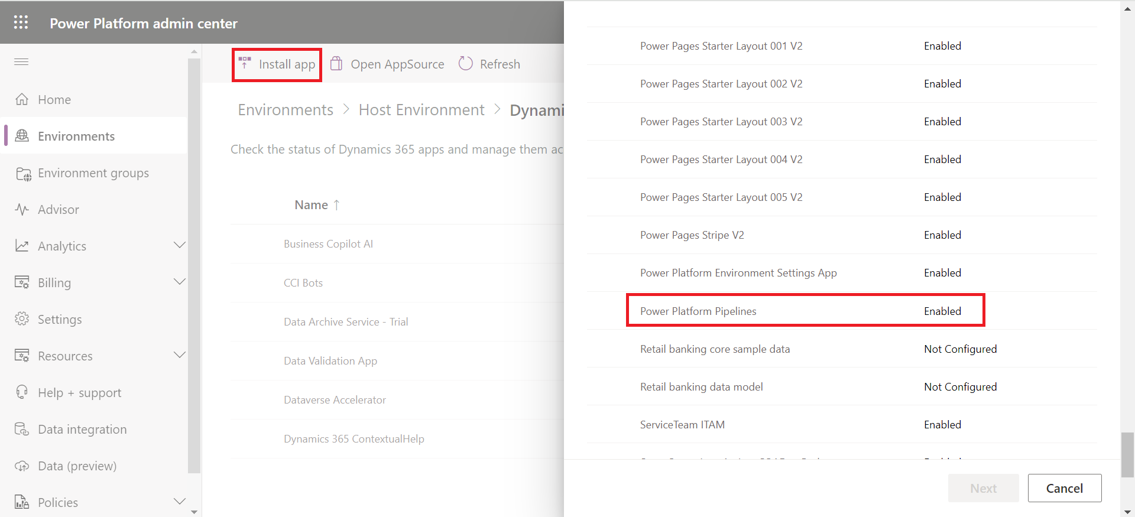This screenshot has width=1135, height=517.
Task: Click Cancel in the install panel
Action: tap(1064, 488)
